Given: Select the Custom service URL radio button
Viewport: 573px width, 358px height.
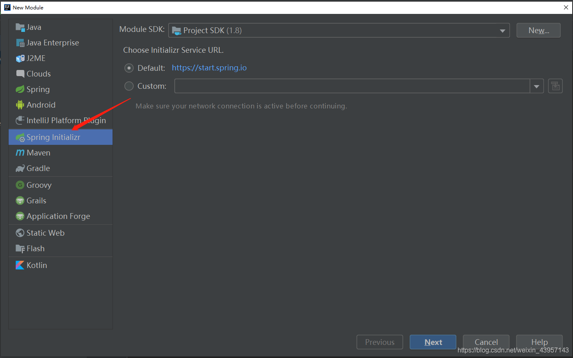Looking at the screenshot, I should click(x=129, y=86).
